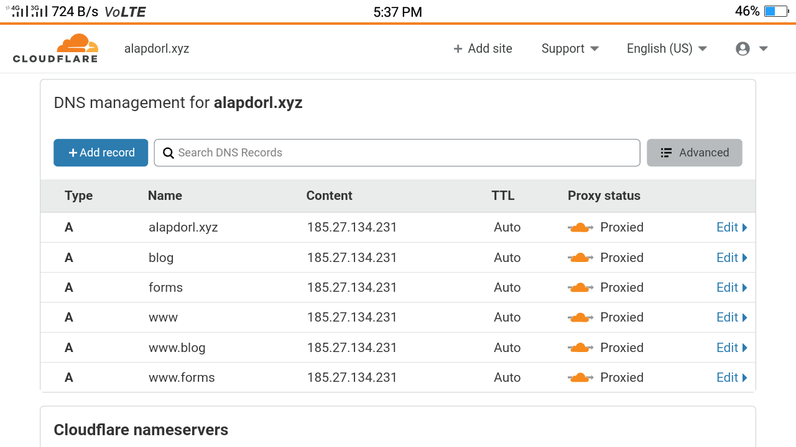796x447 pixels.
Task: Open the Advanced options button
Action: [x=694, y=153]
